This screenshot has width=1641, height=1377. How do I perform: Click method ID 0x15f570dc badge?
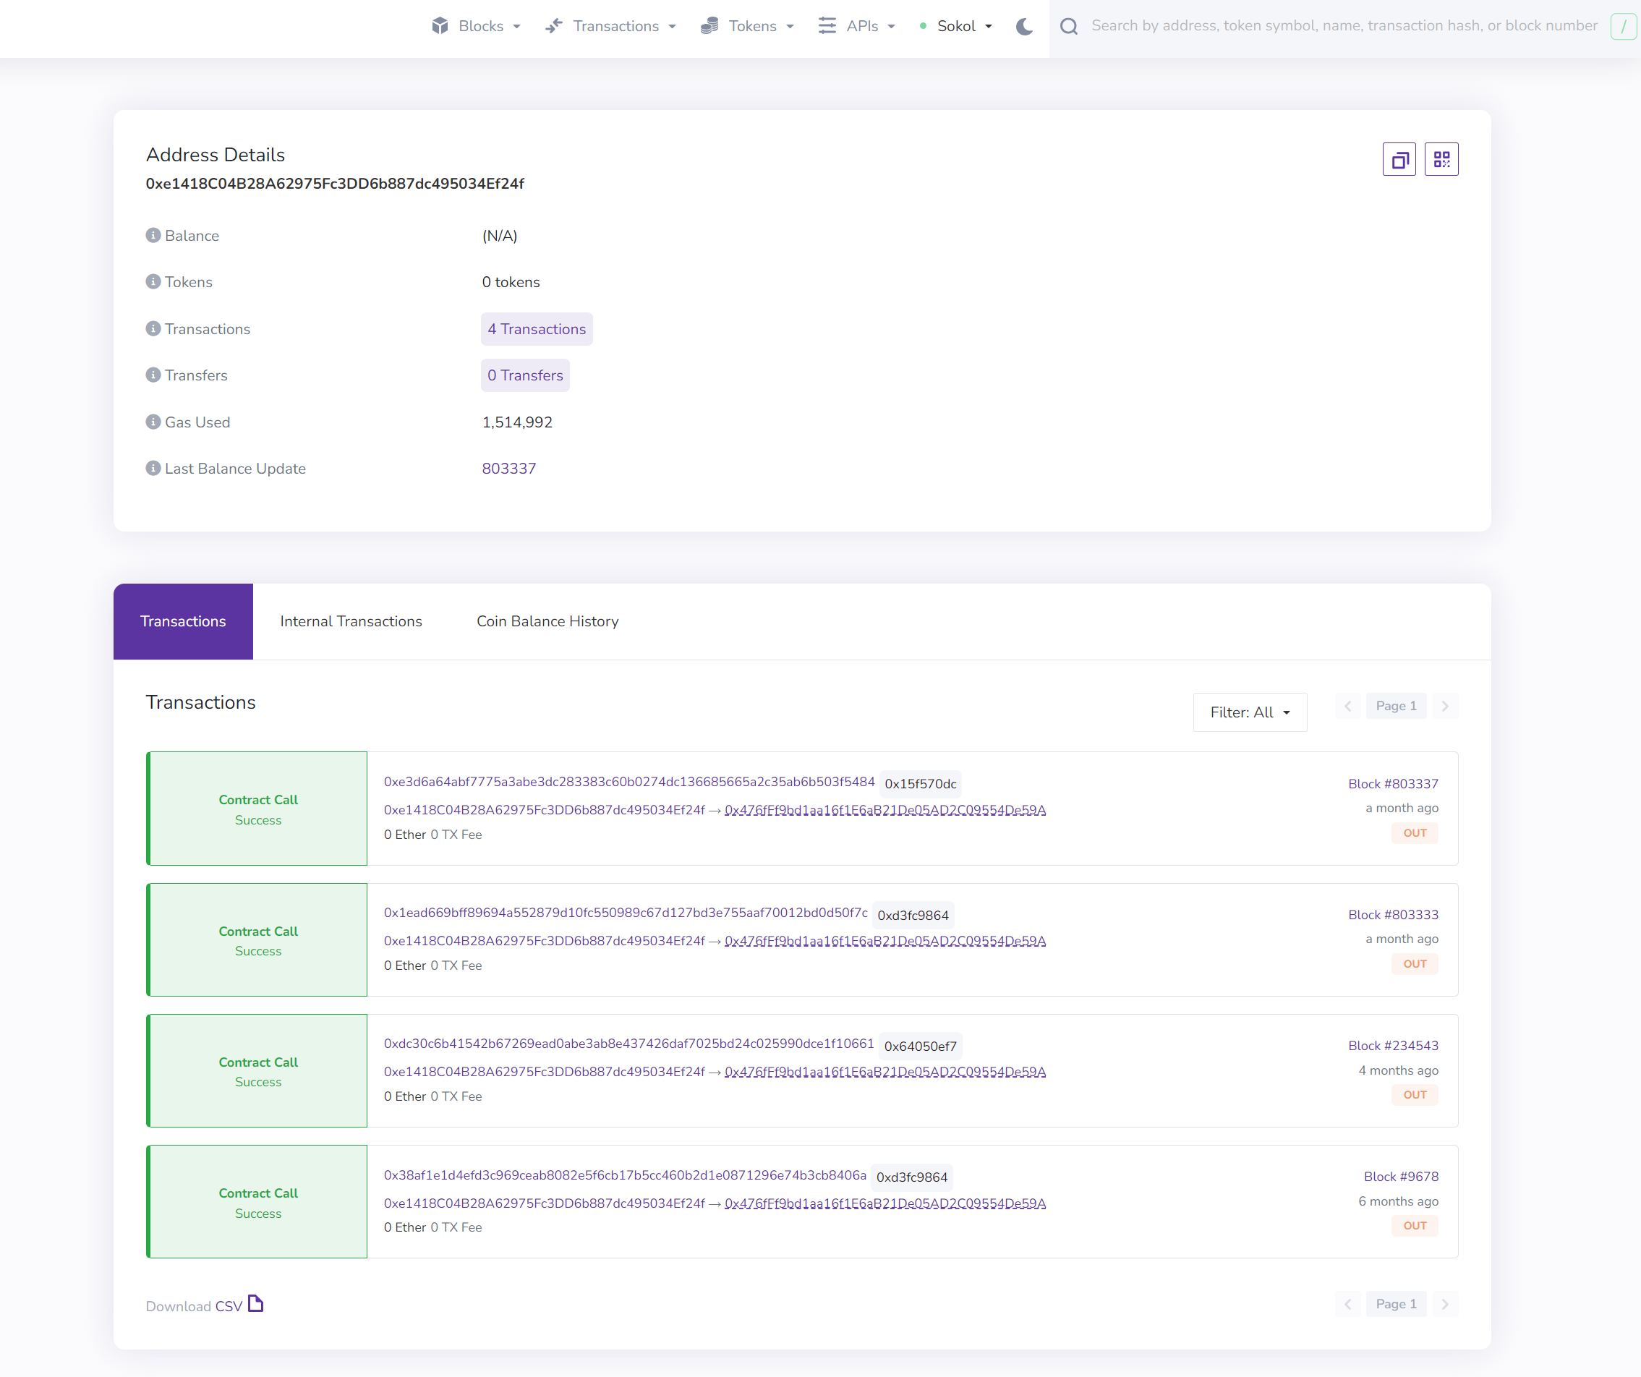click(x=921, y=784)
